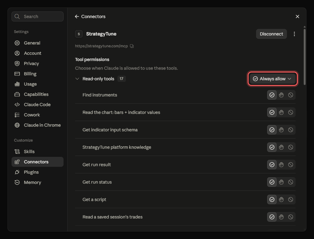This screenshot has height=239, width=314.
Task: Always allow StrategyTune platform knowledge
Action: click(x=272, y=147)
